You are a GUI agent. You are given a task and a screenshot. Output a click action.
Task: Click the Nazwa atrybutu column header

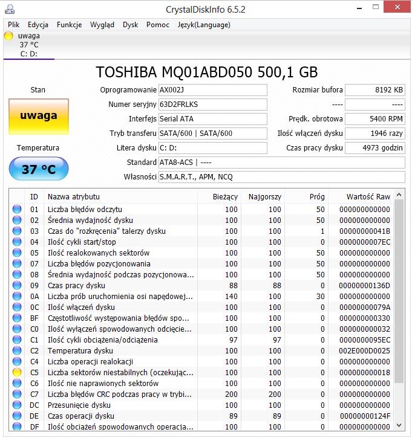[x=120, y=197]
